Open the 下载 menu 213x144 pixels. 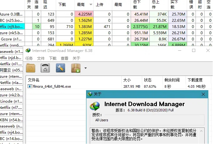point(53,58)
